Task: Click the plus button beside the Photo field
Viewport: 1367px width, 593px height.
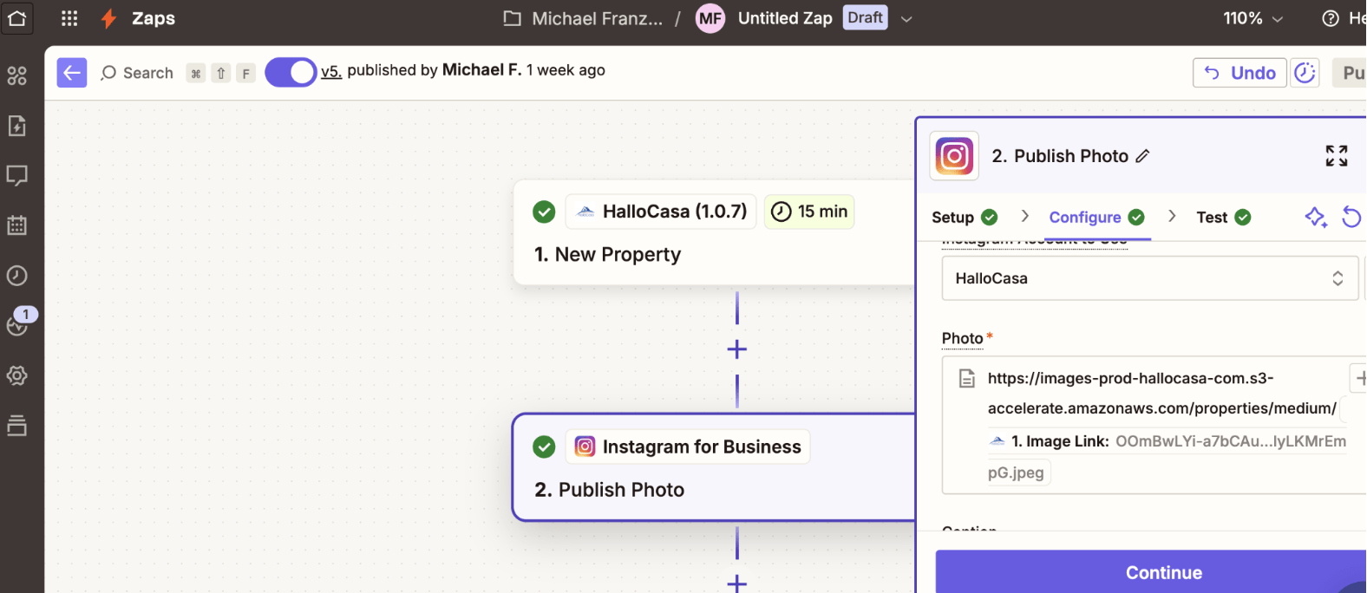Action: [x=1359, y=378]
